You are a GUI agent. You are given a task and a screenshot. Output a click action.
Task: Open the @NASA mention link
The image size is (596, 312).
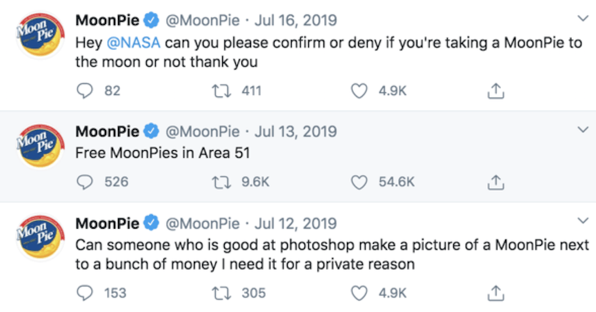pos(134,43)
